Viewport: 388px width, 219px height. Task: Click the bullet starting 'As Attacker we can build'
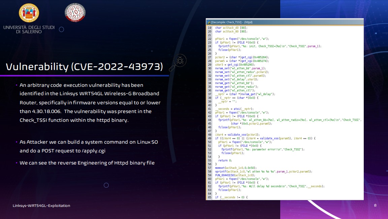89,146
